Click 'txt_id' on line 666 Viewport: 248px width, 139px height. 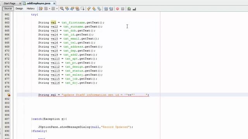69,35
